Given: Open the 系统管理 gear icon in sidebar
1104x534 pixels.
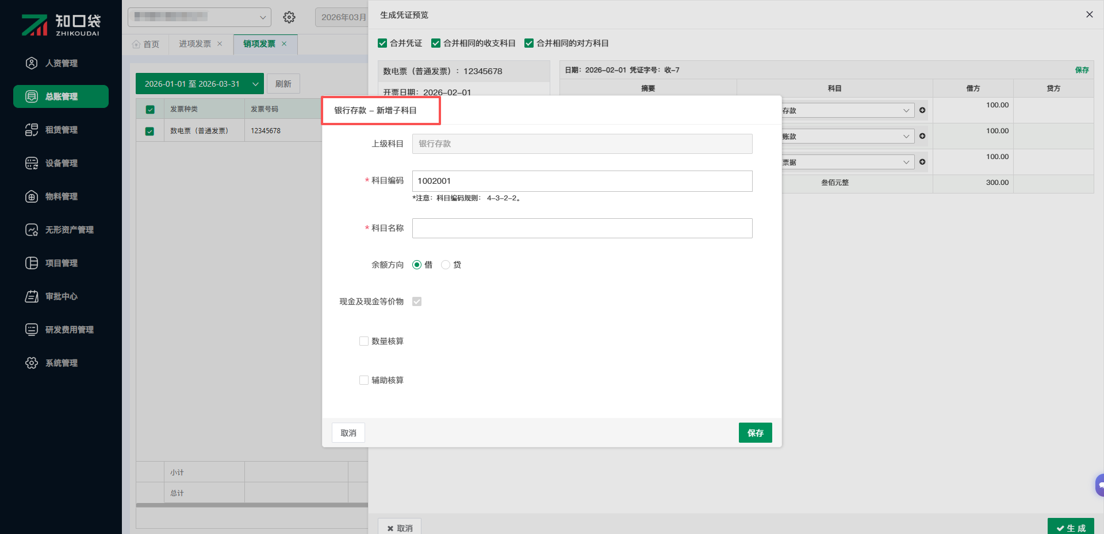Looking at the screenshot, I should point(32,363).
